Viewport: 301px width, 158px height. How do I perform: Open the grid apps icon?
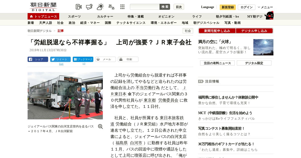pos(122,7)
